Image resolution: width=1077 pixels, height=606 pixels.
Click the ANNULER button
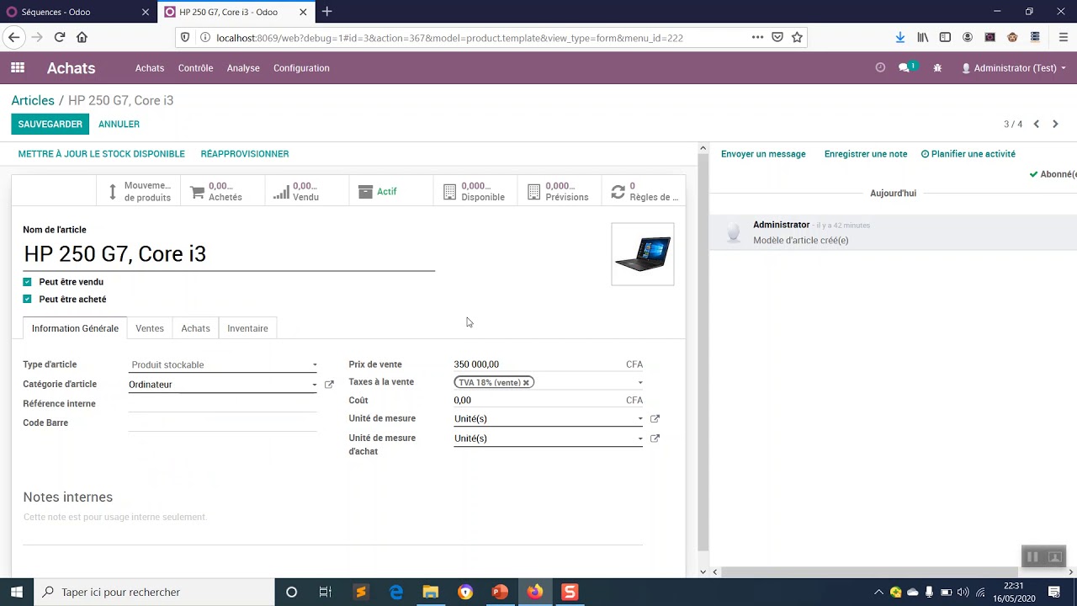click(x=119, y=124)
